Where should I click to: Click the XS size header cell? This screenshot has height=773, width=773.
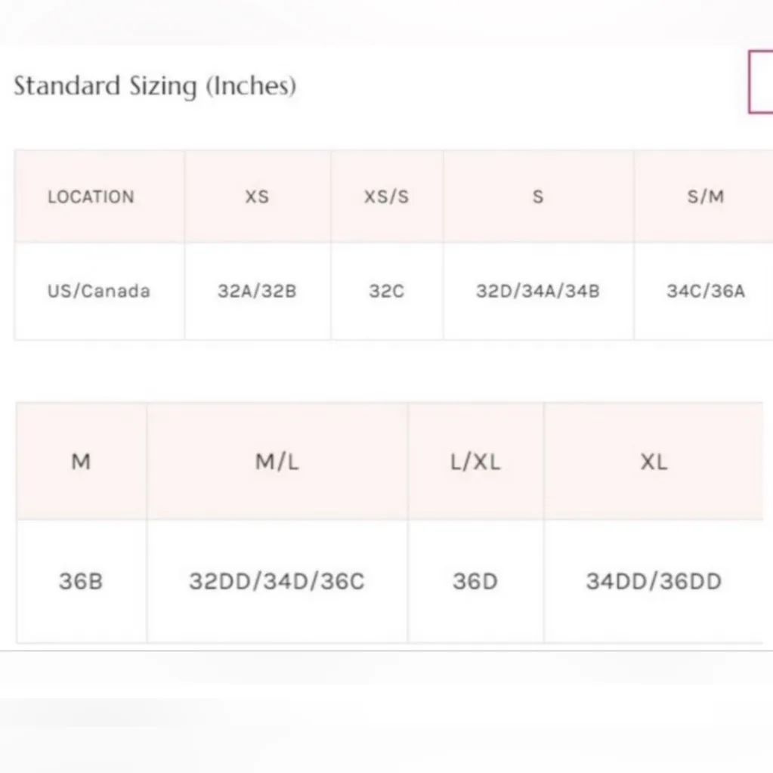(x=257, y=197)
